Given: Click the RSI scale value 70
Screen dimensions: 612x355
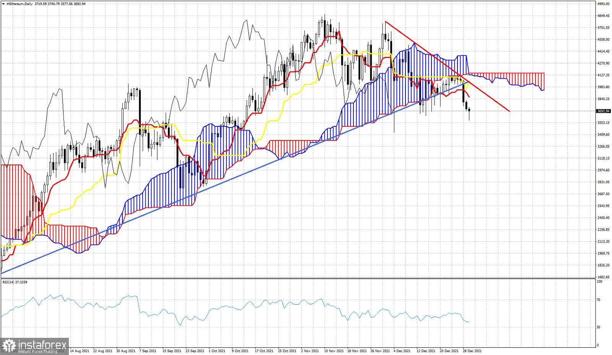Looking at the screenshot, I should 599,300.
